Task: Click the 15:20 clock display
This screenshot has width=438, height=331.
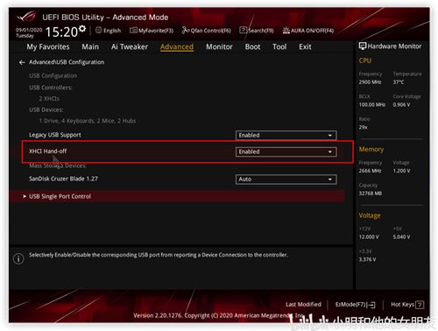Action: pyautogui.click(x=61, y=32)
